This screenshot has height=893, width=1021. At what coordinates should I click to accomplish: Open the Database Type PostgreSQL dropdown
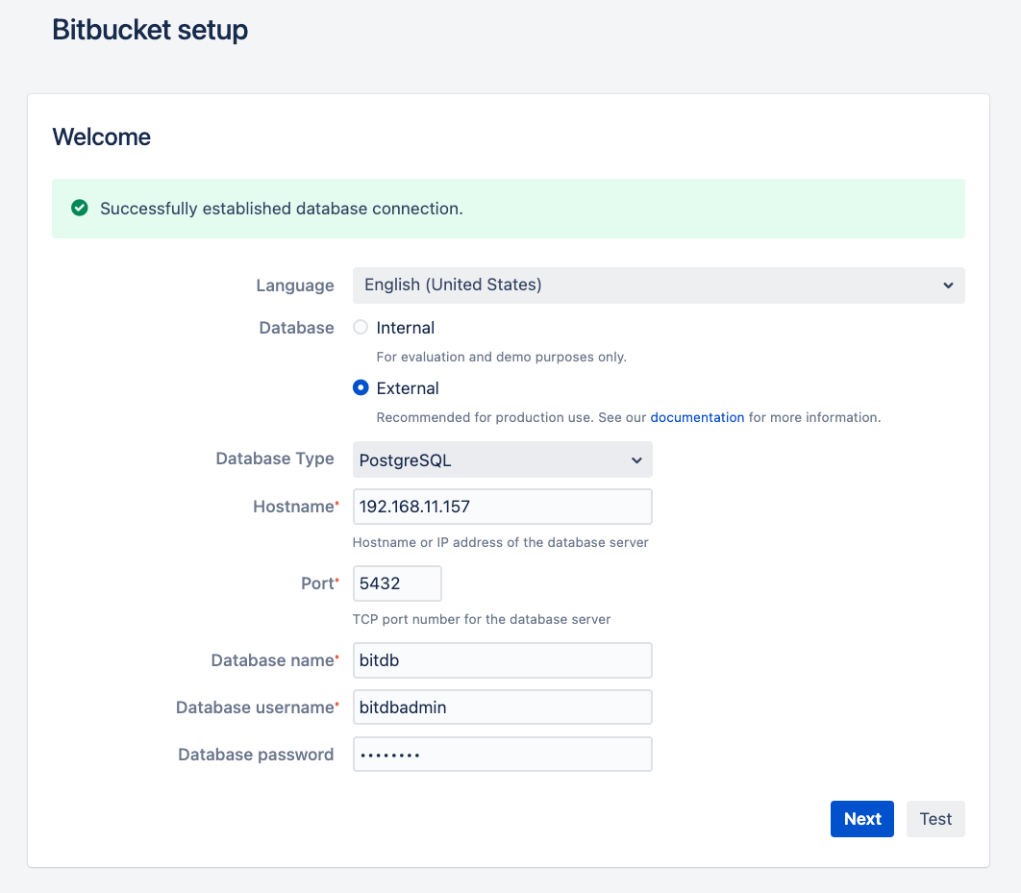tap(502, 459)
